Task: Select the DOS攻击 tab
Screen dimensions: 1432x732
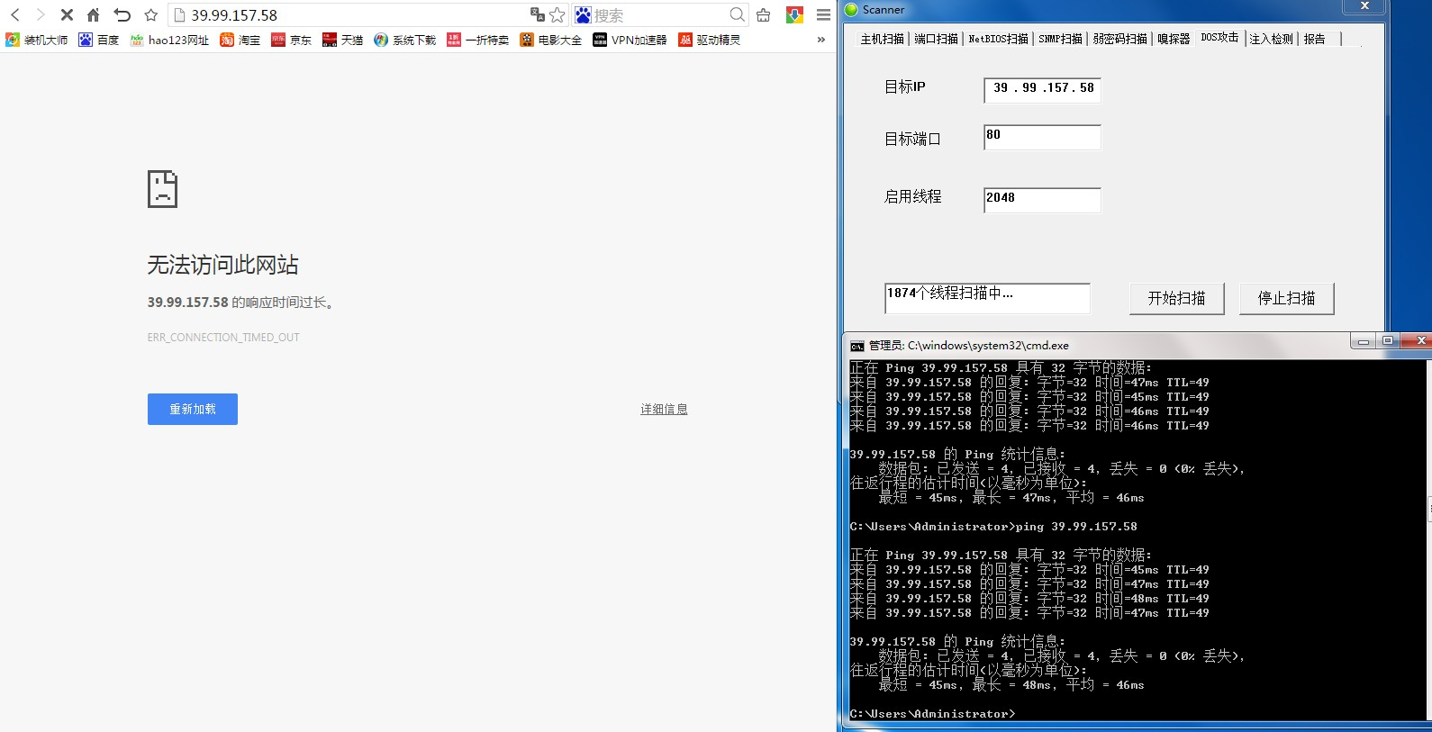Action: point(1219,37)
